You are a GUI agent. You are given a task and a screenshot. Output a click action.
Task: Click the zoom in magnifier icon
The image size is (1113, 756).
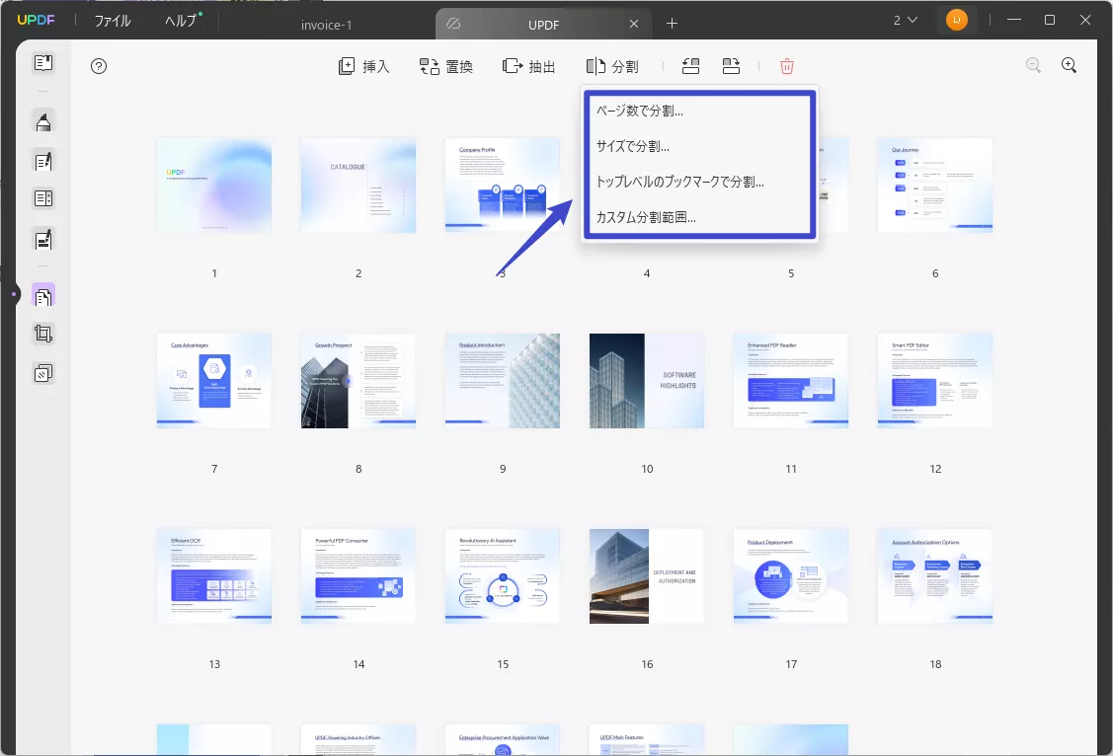point(1069,65)
